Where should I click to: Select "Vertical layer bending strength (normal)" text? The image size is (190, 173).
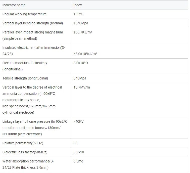32,23
